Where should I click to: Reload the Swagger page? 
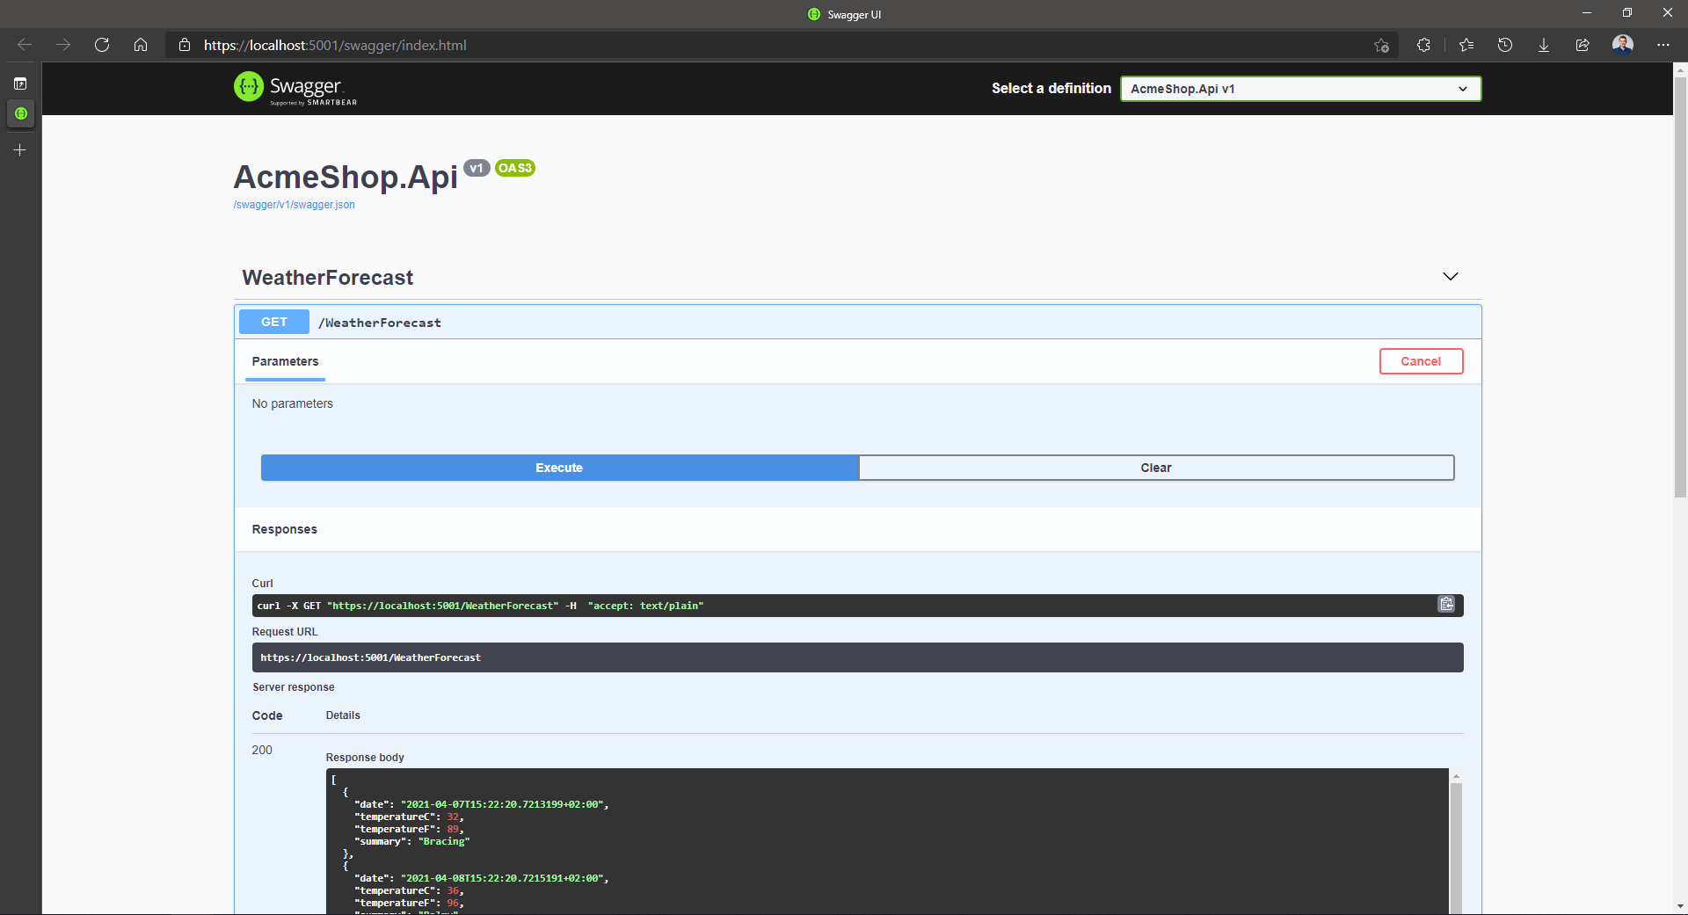coord(102,45)
